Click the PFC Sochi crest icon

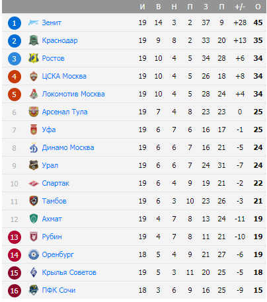[34, 290]
